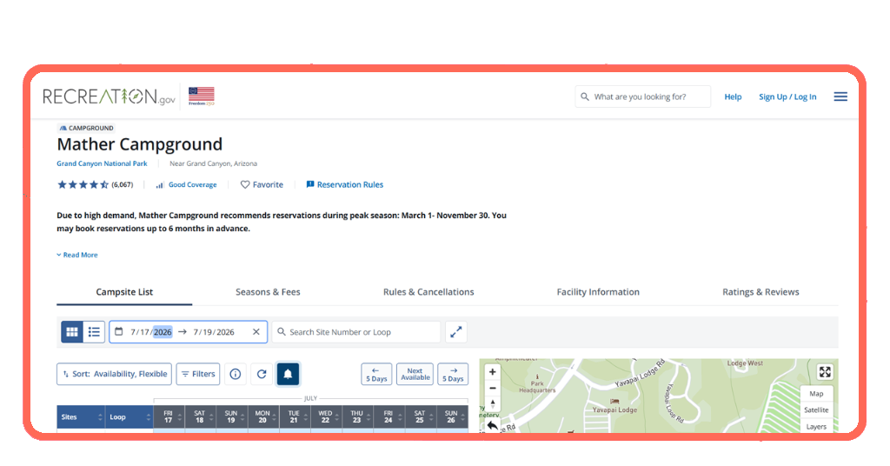Zoom in on the map
The image size is (890, 466).
492,372
